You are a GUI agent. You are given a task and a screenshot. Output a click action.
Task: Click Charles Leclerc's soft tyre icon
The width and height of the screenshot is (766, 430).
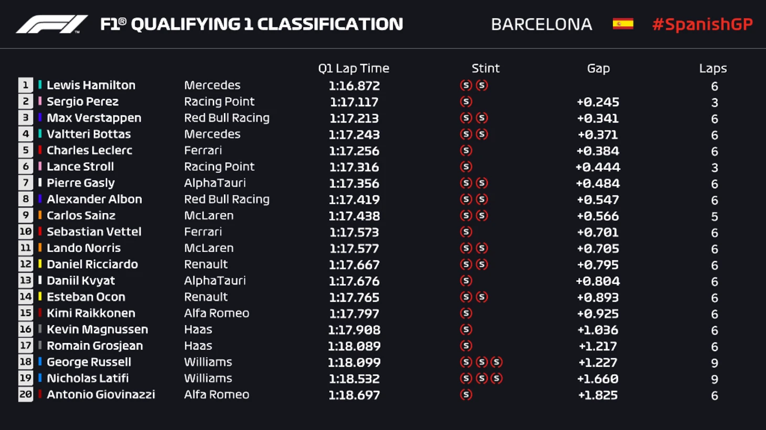[466, 150]
